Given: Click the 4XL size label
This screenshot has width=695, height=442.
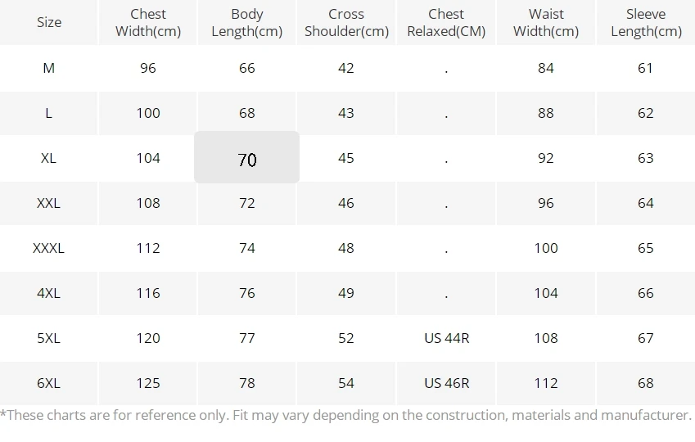Looking at the screenshot, I should (x=49, y=293).
